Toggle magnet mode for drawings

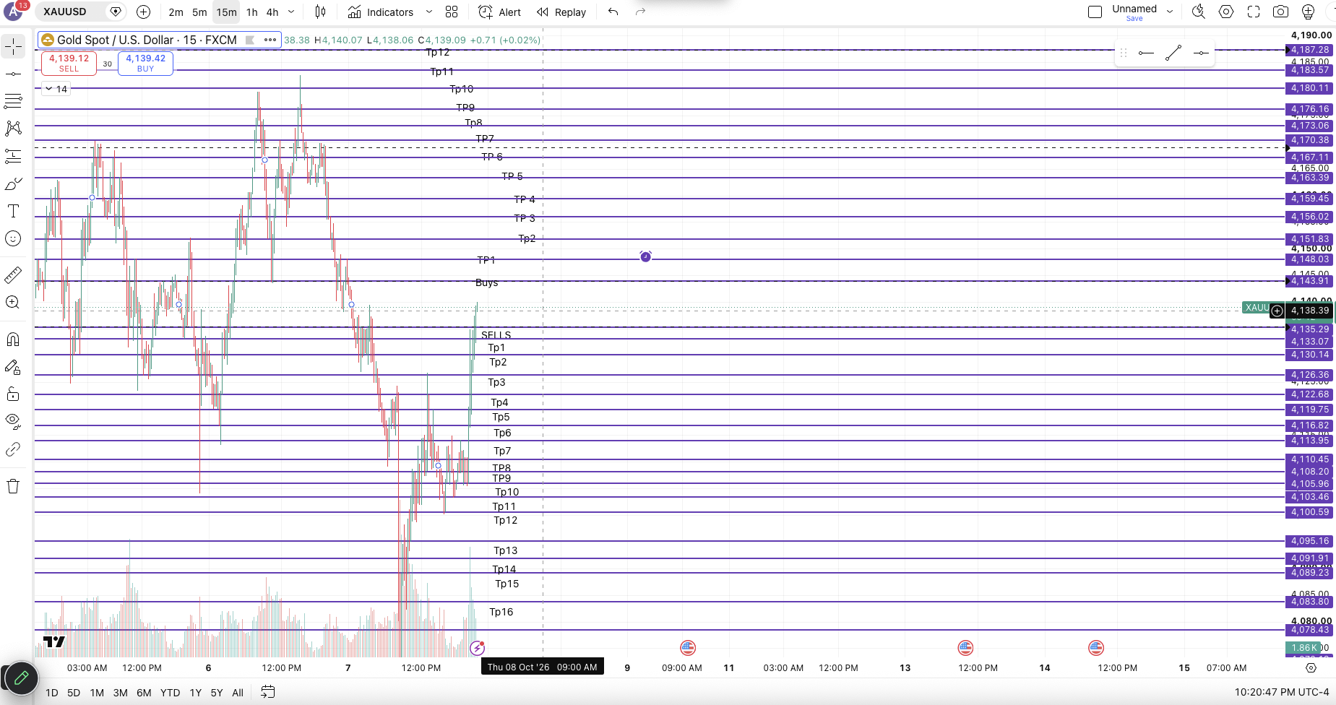coord(13,339)
